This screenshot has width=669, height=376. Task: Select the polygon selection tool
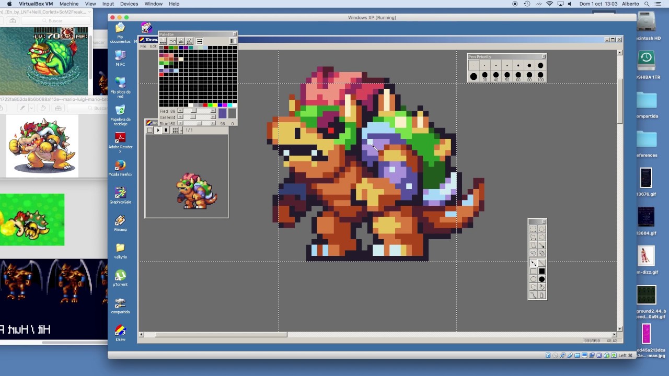click(533, 237)
